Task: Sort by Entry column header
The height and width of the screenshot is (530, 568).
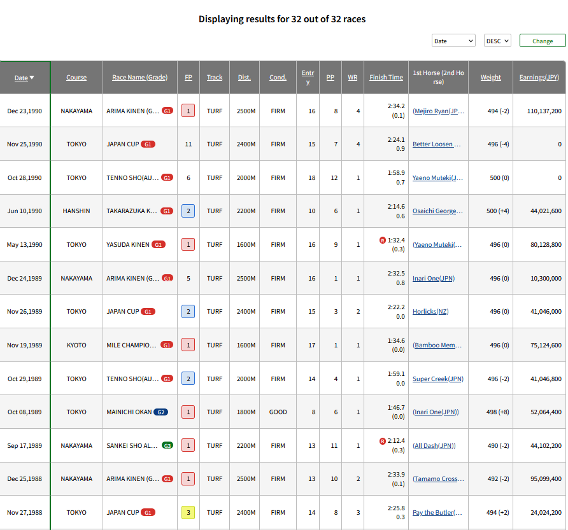Action: (308, 78)
